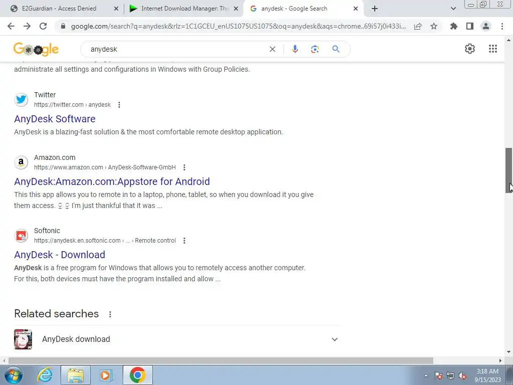Reload the current page
The width and height of the screenshot is (513, 385).
tap(43, 26)
